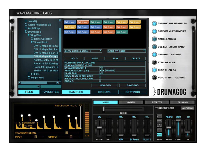Click the X next to Room 3

(100, 81)
